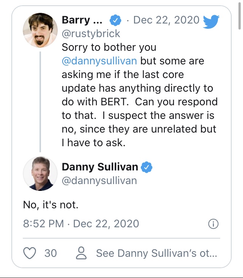This screenshot has width=243, height=278.
Task: Select See Danny Sullivan's other tweets
Action: coord(156,253)
